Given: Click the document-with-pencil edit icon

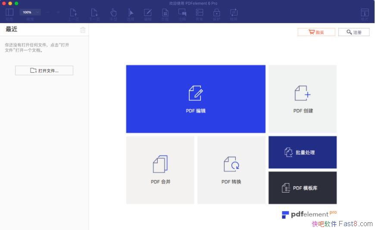Looking at the screenshot, I should click(196, 93).
